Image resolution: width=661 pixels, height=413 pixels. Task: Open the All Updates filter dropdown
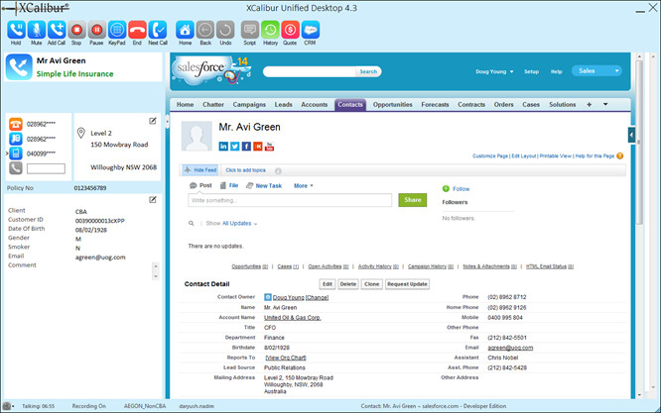click(239, 223)
